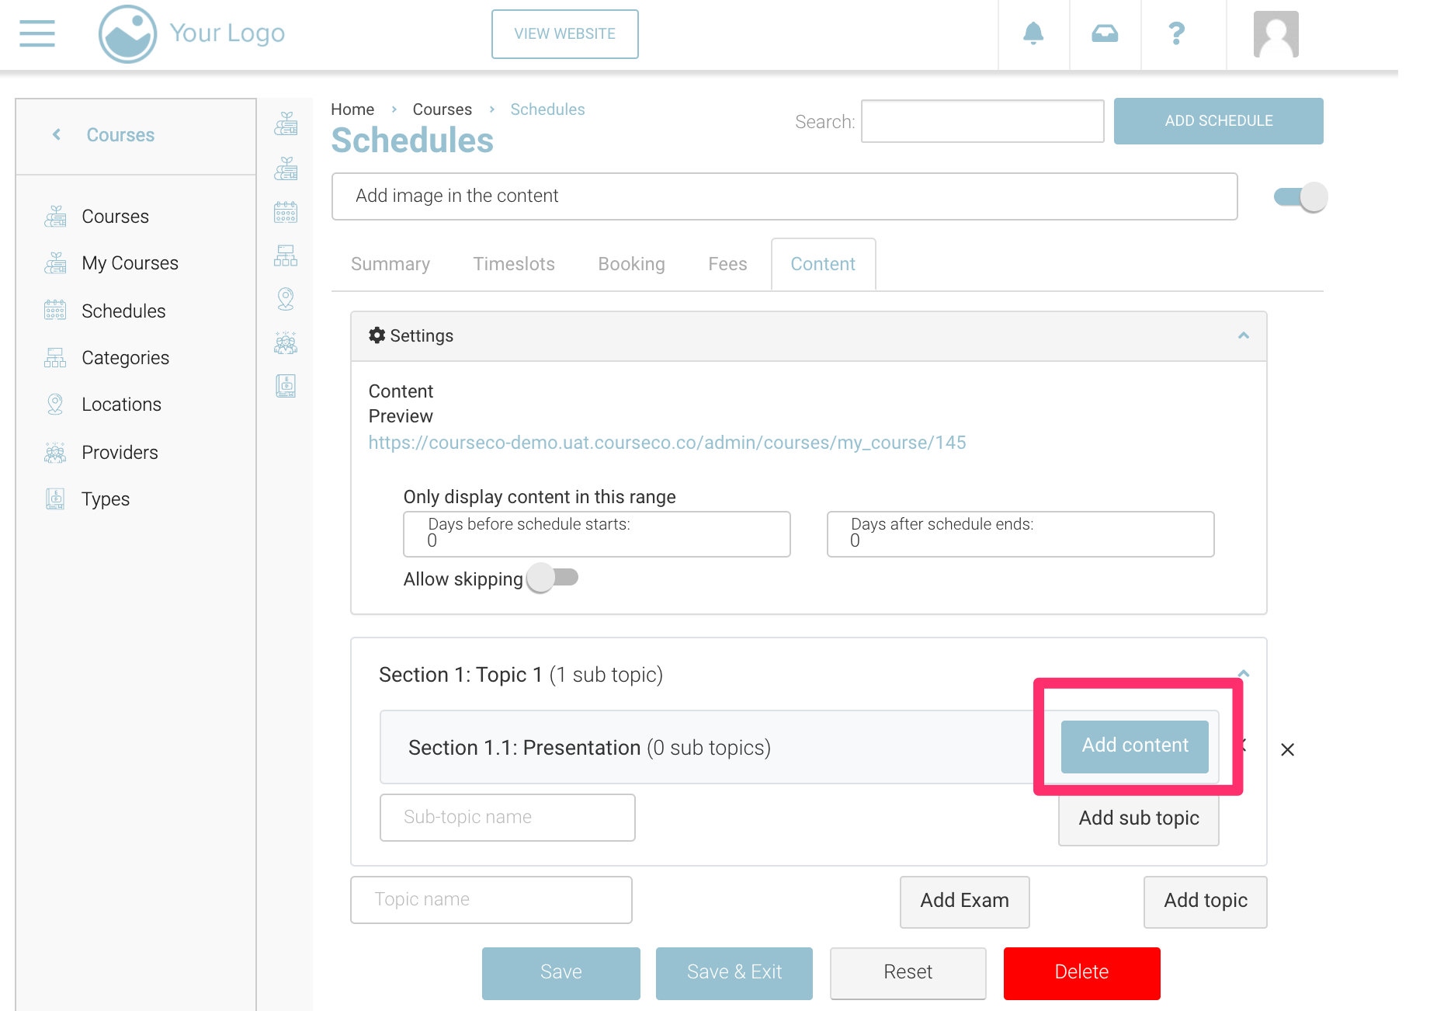Toggle the switch beside the schedule title
This screenshot has height=1011, width=1430.
[1300, 197]
